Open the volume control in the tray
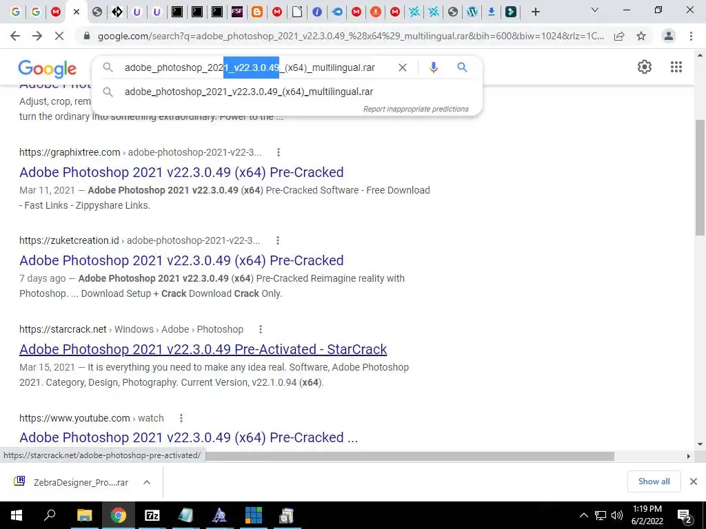 pos(617,515)
